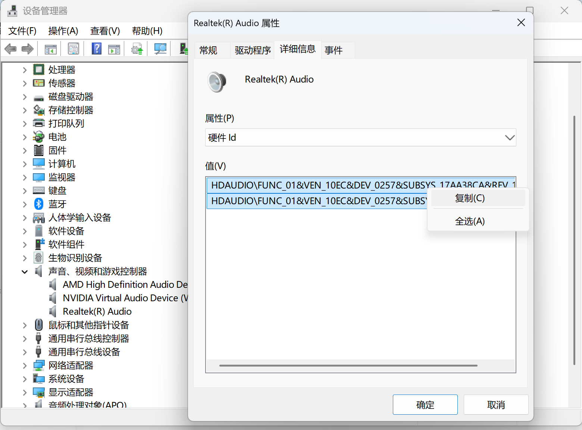Screen dimensions: 582x430
Task: Click the update driver toolbar icon
Action: 137,49
